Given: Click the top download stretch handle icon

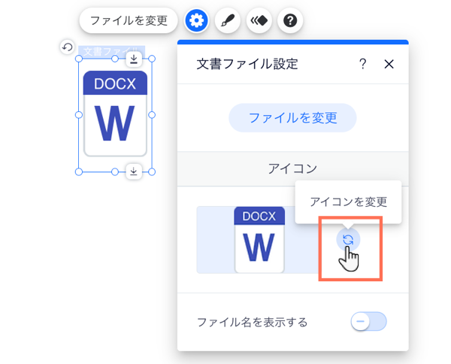Looking at the screenshot, I should 134,59.
